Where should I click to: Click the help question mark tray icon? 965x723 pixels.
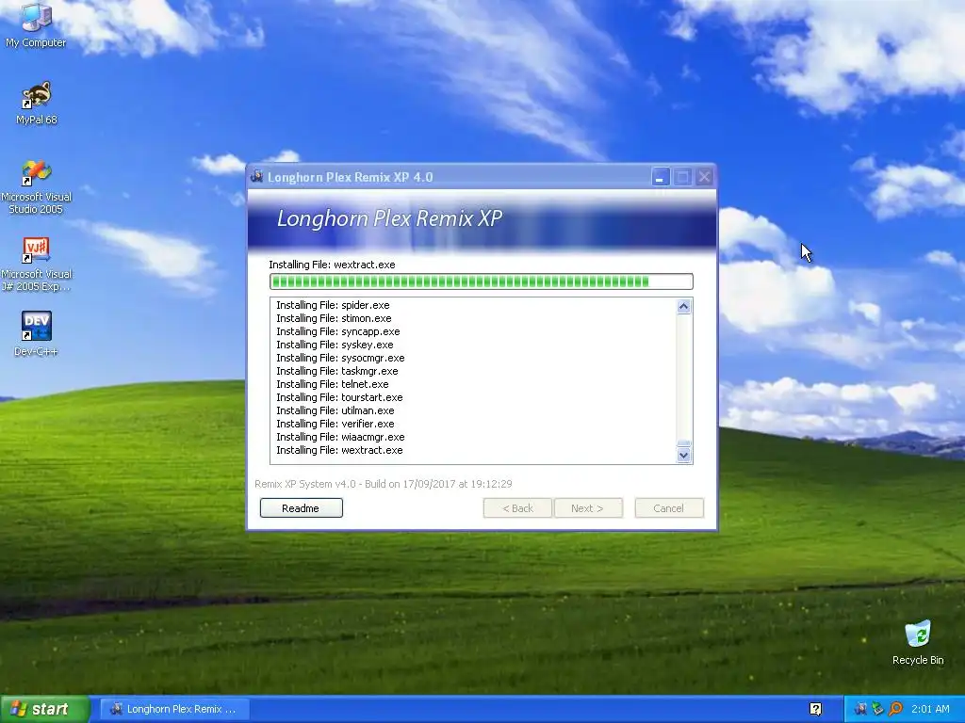tap(816, 709)
